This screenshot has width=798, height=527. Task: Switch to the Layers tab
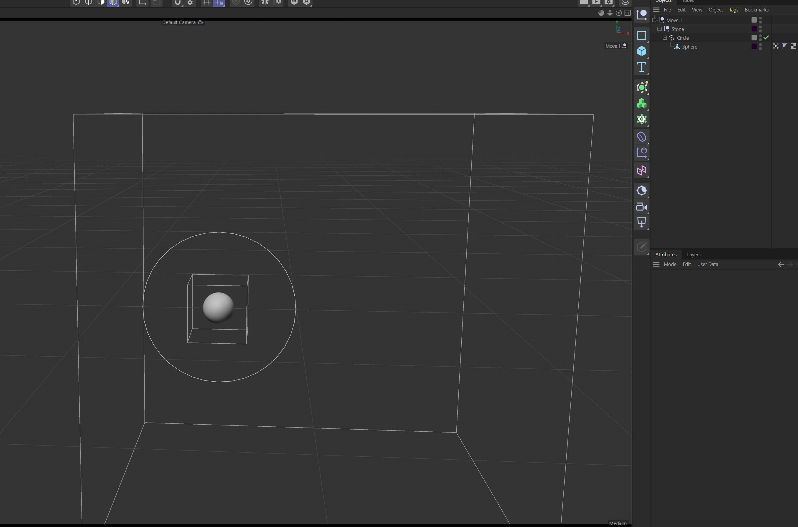coord(694,255)
